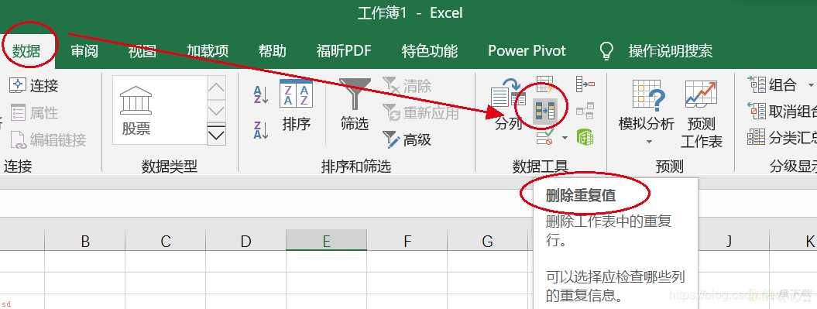
Task: Sort ascending with the A-to-Z icon
Action: [260, 94]
